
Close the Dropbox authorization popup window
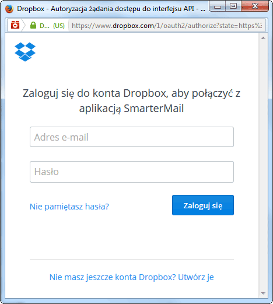(255, 6)
